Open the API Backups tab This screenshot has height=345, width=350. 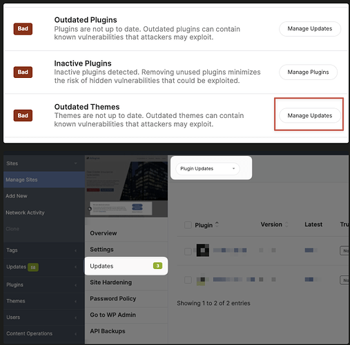click(126, 331)
